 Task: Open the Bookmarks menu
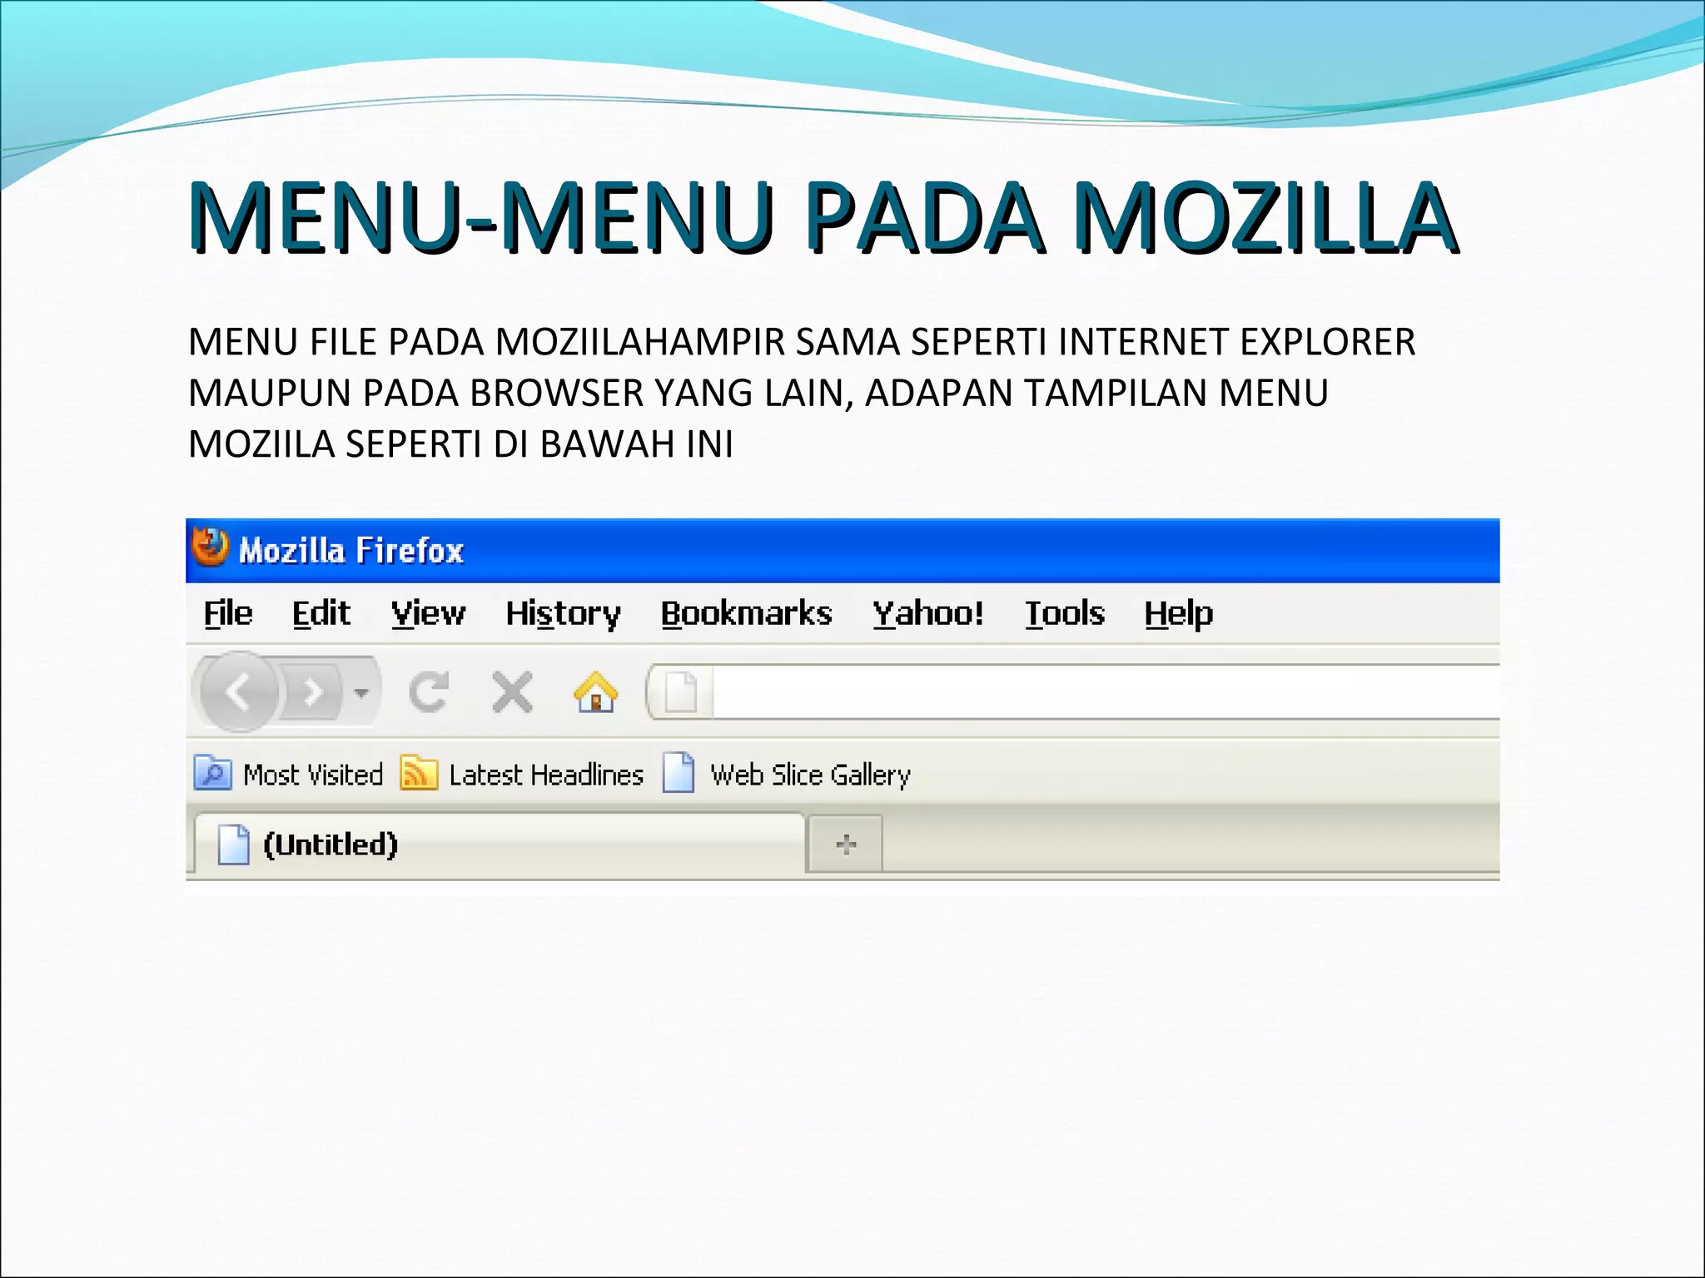tap(747, 614)
